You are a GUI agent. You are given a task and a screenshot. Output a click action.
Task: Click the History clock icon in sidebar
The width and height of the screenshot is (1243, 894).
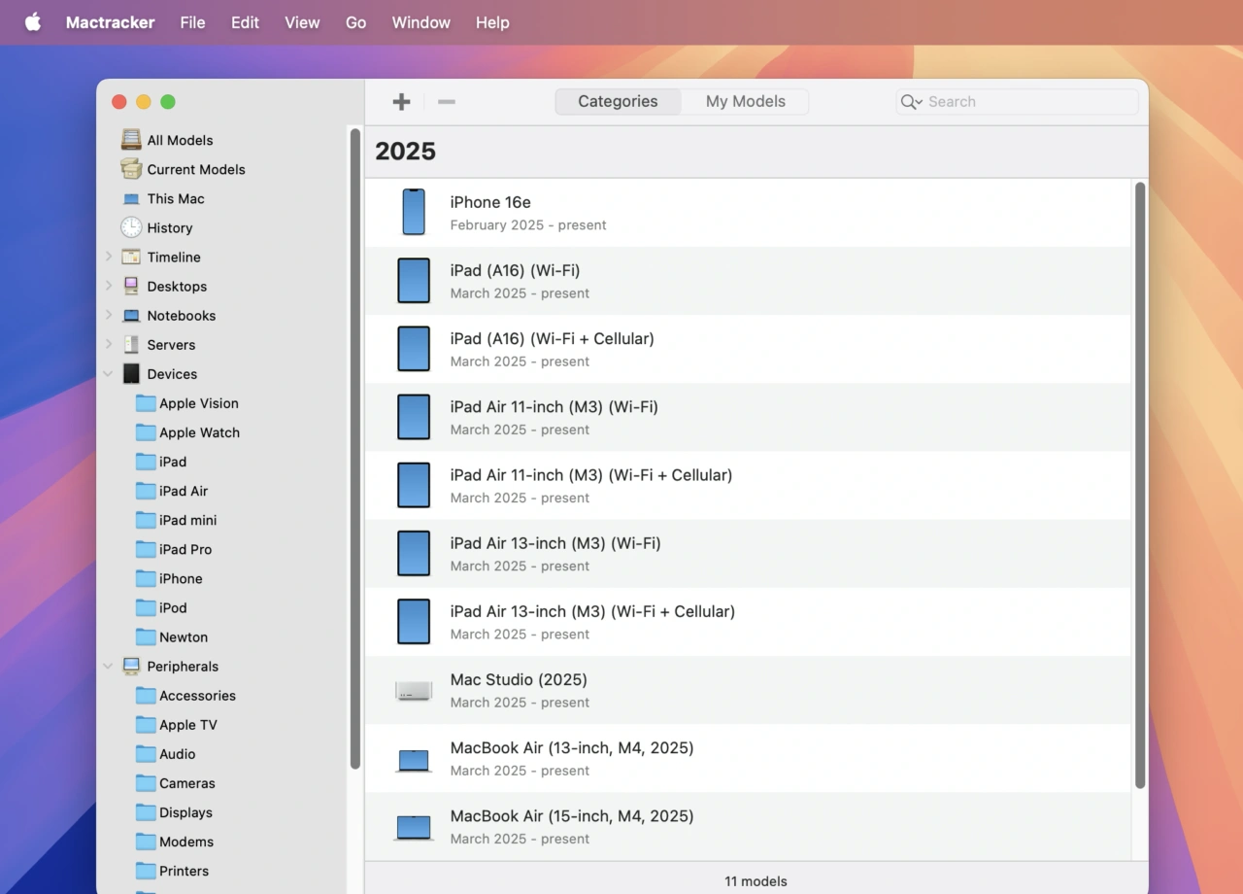tap(131, 227)
